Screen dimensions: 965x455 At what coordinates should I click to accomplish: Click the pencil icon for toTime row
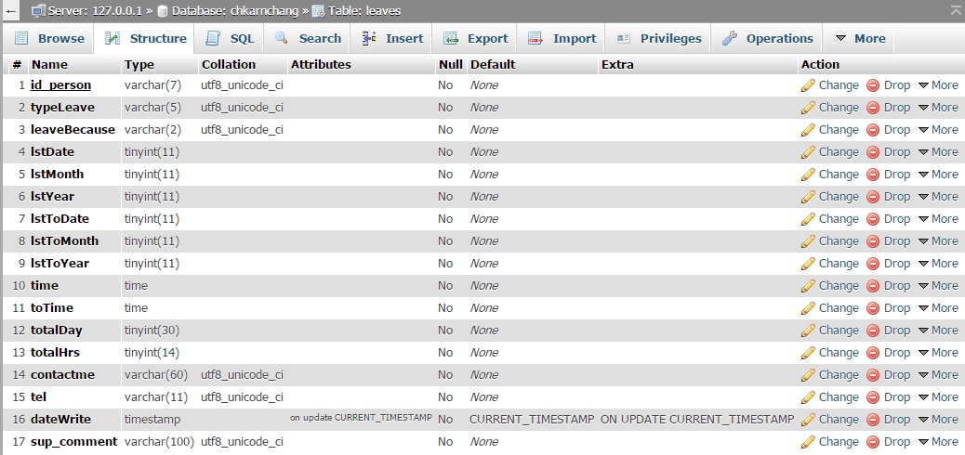808,308
